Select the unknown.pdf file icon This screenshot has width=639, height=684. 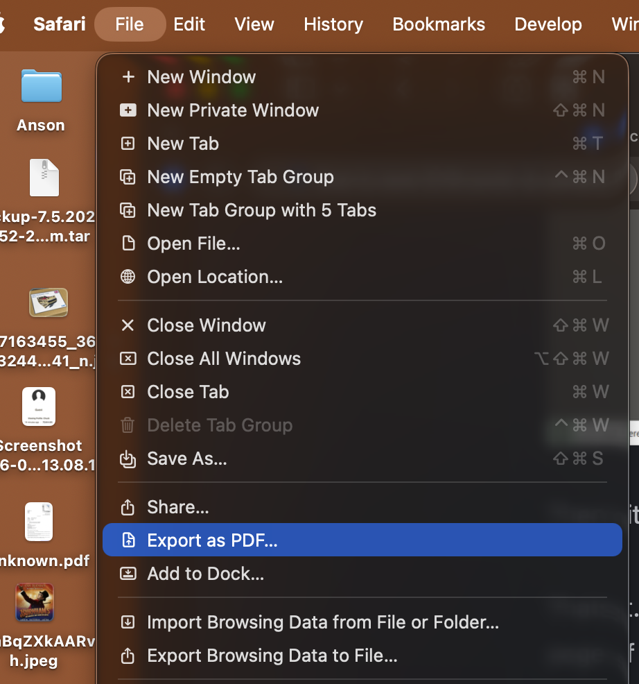[39, 522]
